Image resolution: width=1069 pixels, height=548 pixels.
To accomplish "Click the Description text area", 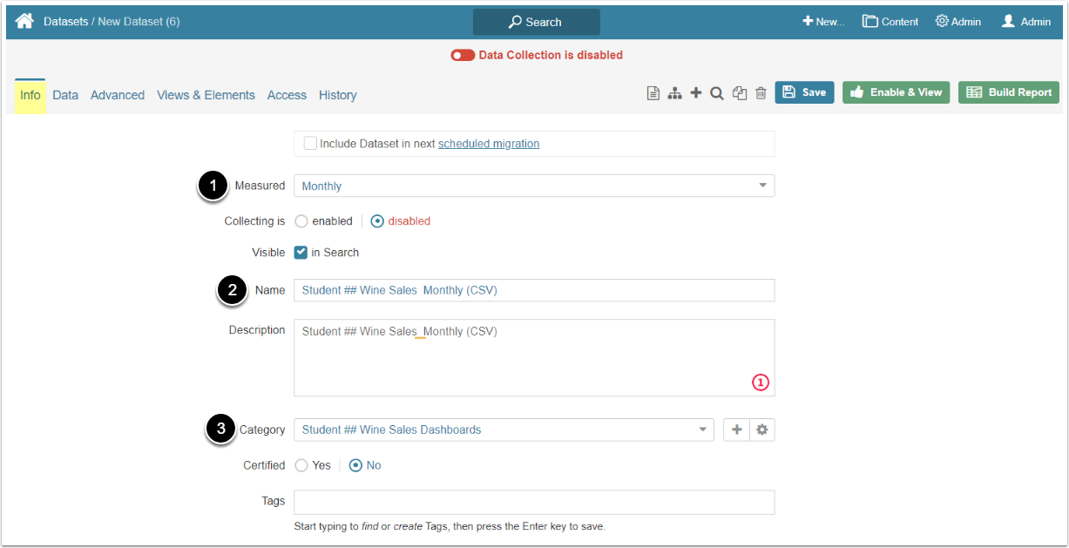I will [x=534, y=357].
